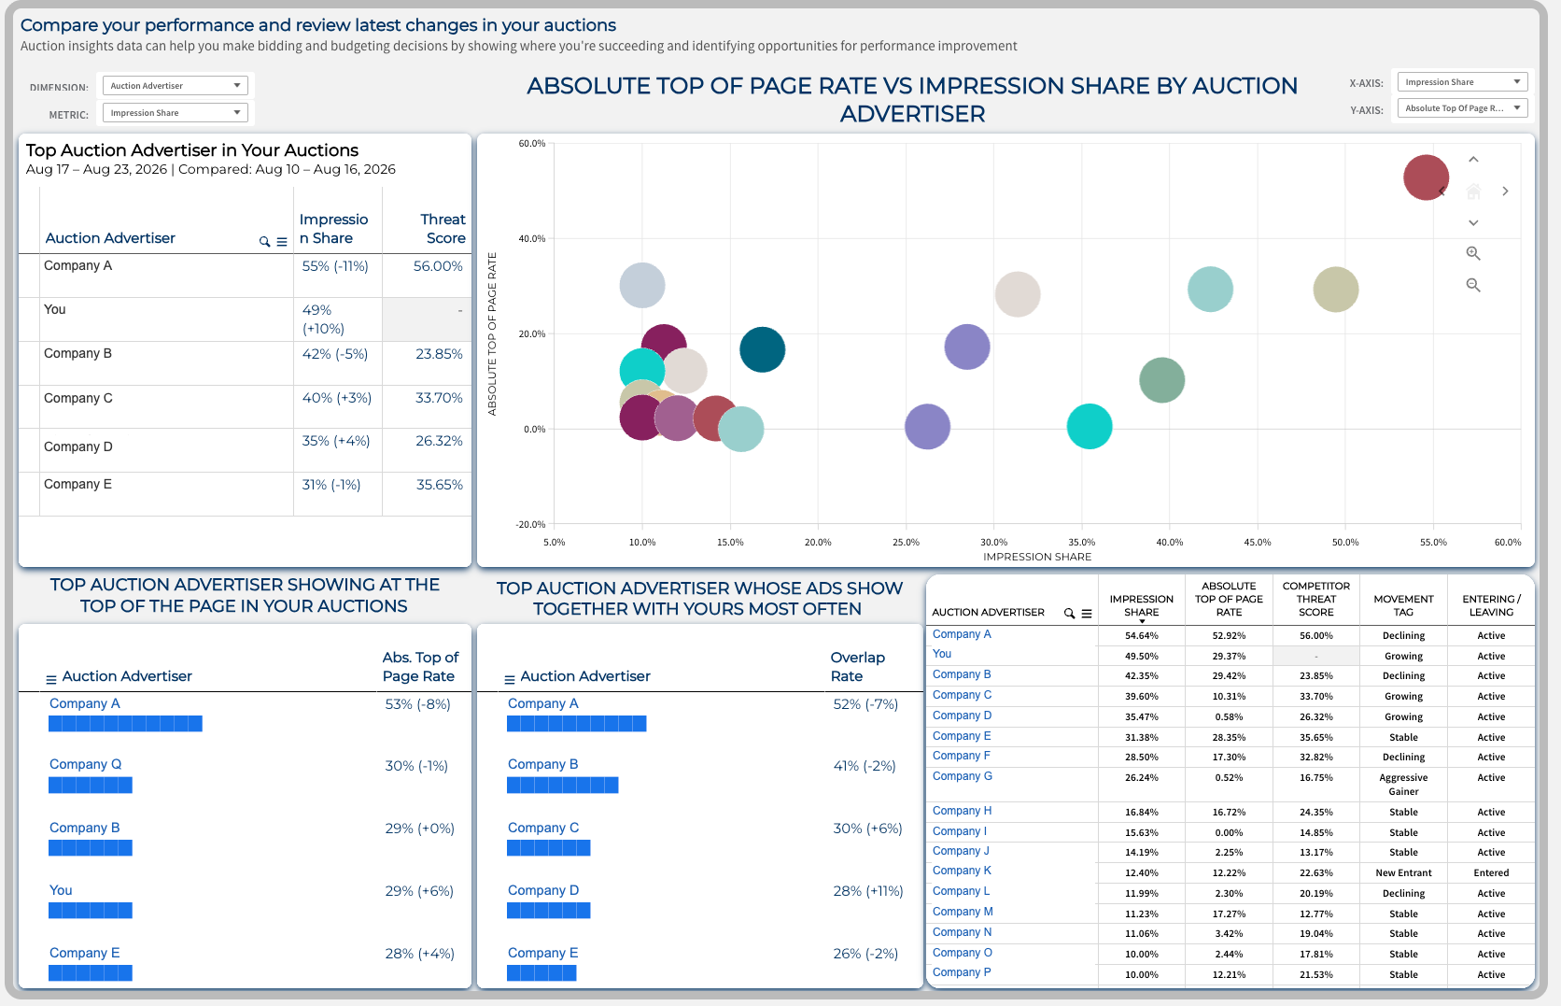This screenshot has height=1006, width=1561.
Task: Click the 49% (+10%) impression share for You
Action: tap(323, 319)
